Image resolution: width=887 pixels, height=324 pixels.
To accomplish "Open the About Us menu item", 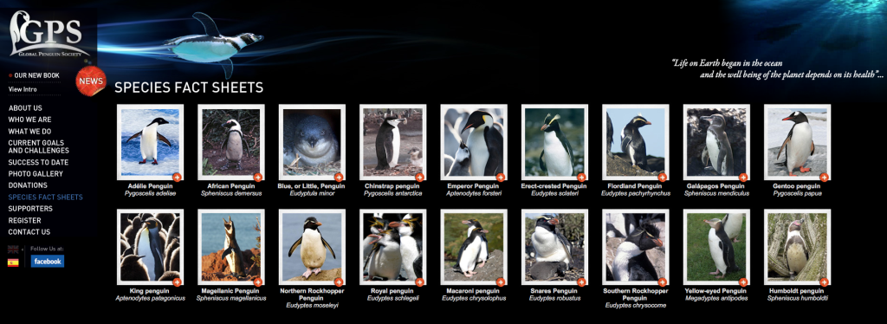I will (x=25, y=108).
